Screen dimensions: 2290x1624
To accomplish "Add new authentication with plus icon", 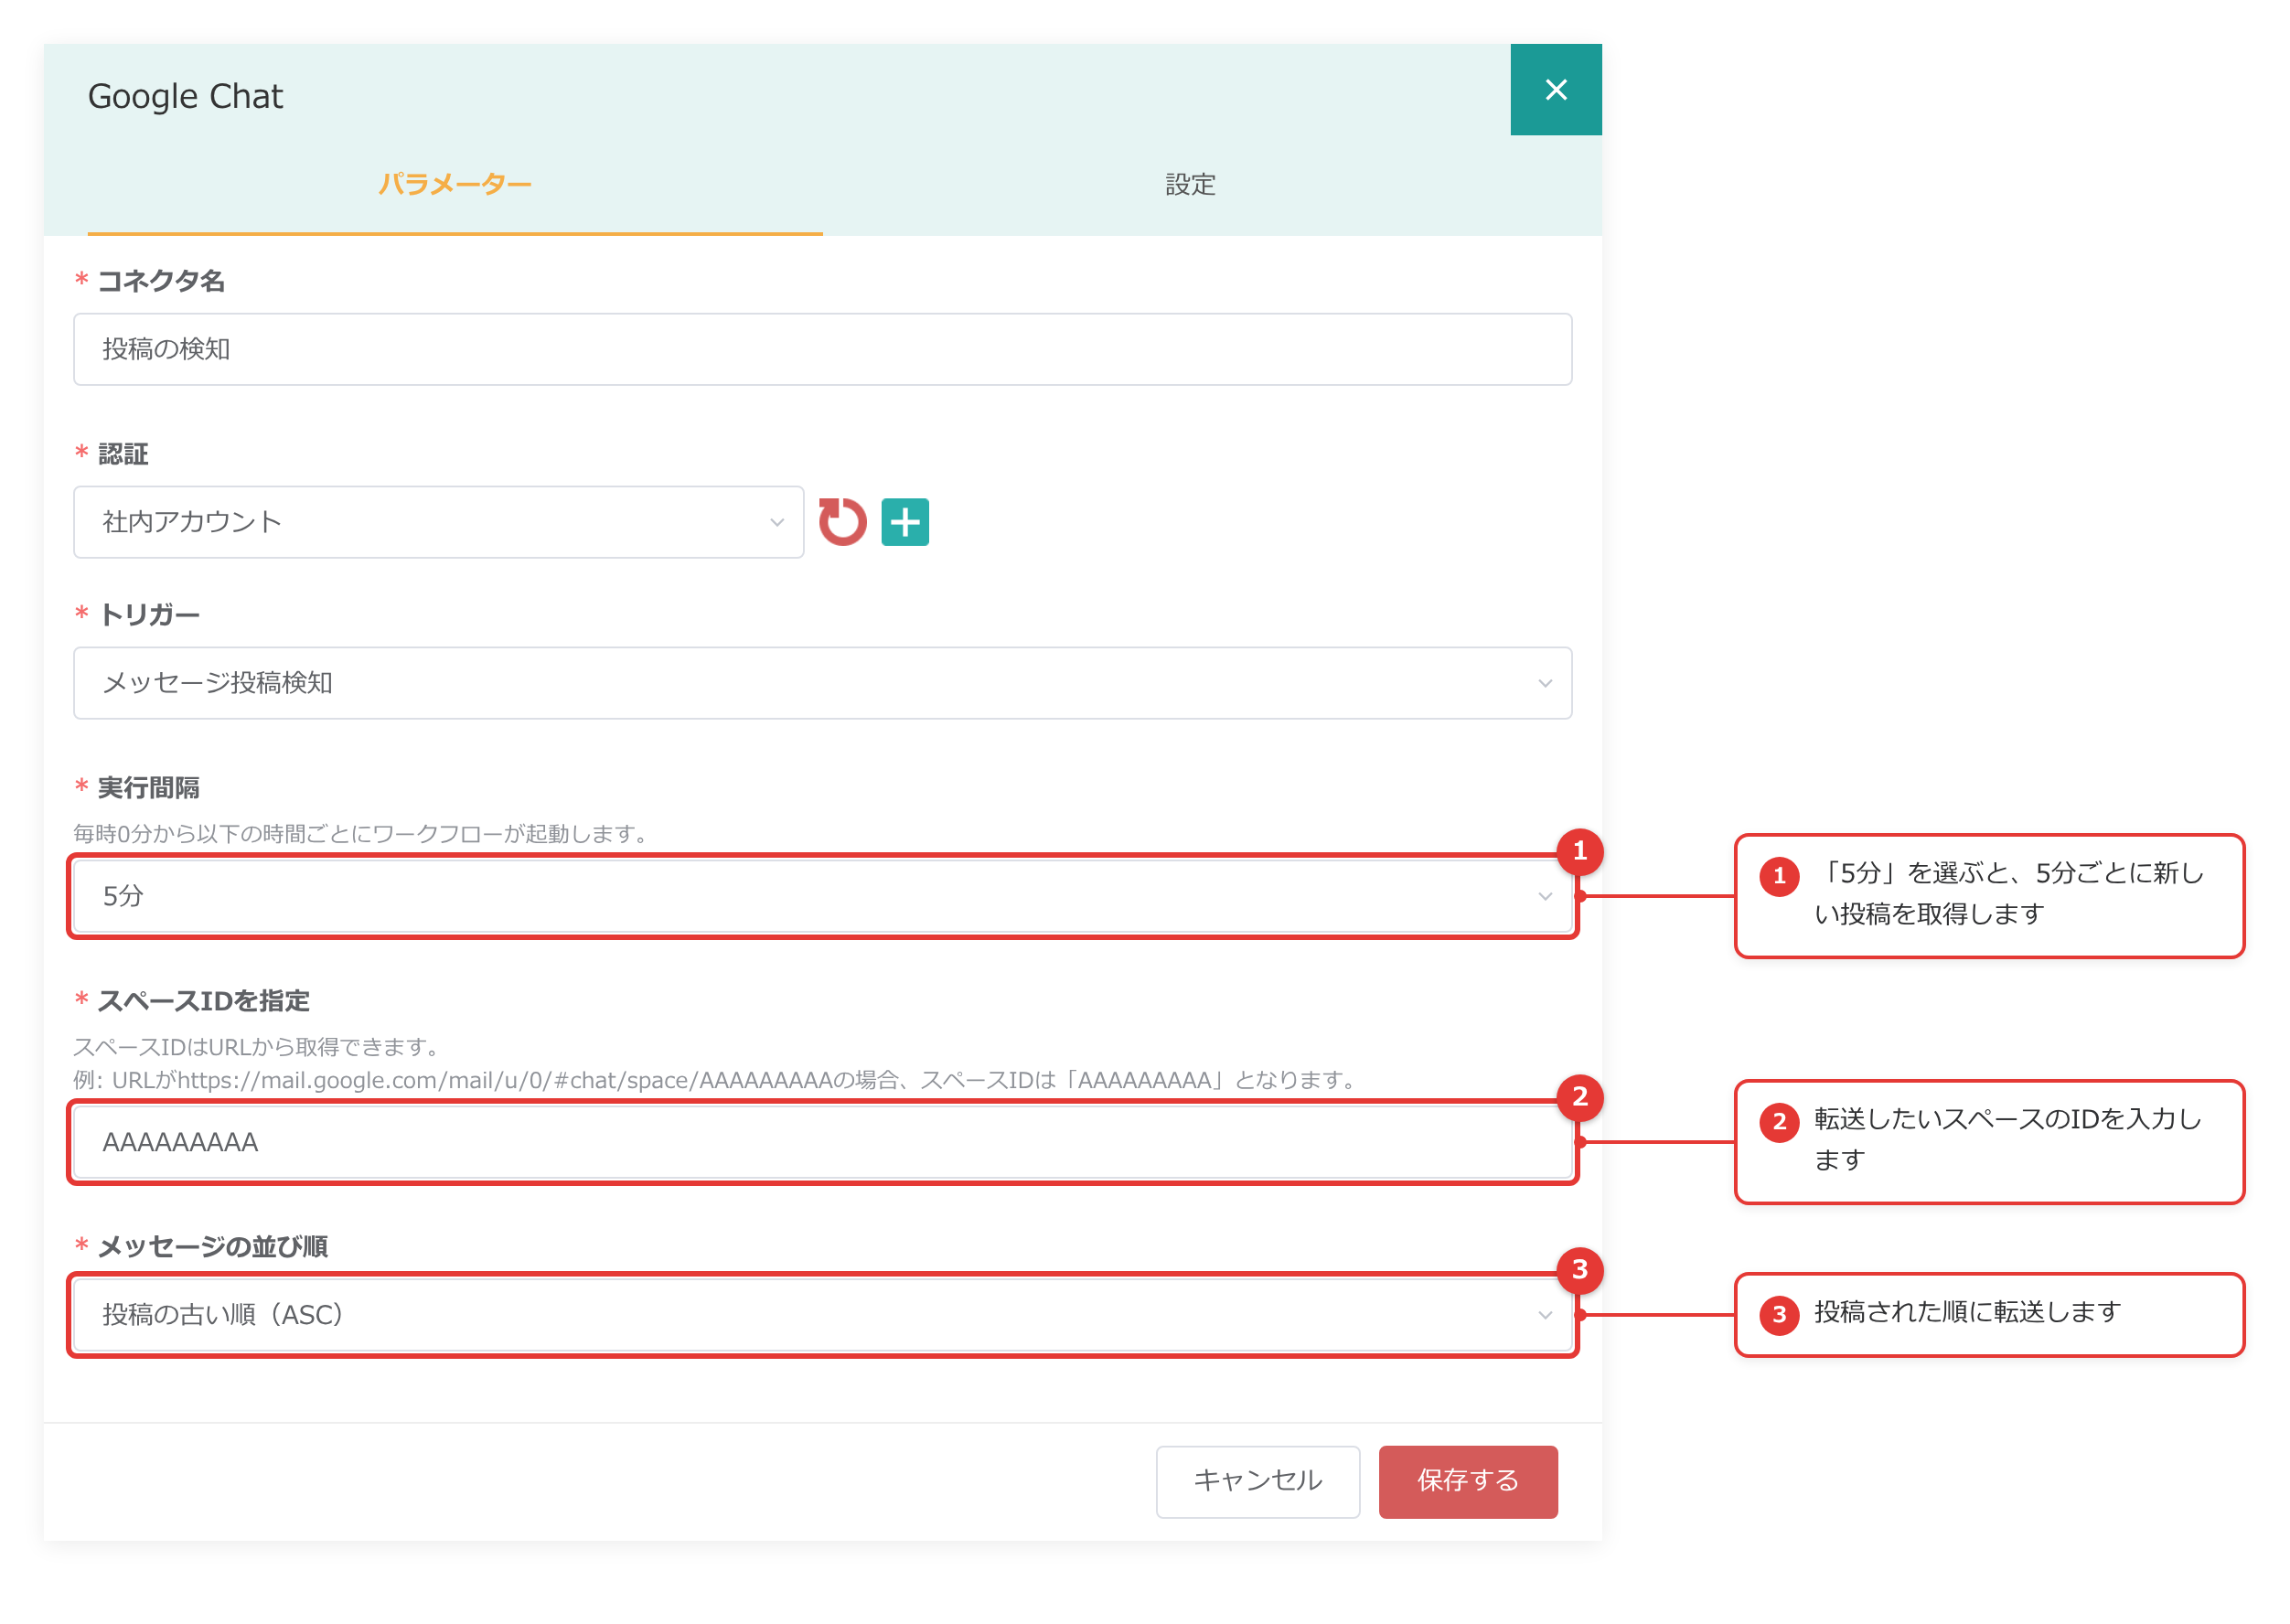I will click(905, 522).
